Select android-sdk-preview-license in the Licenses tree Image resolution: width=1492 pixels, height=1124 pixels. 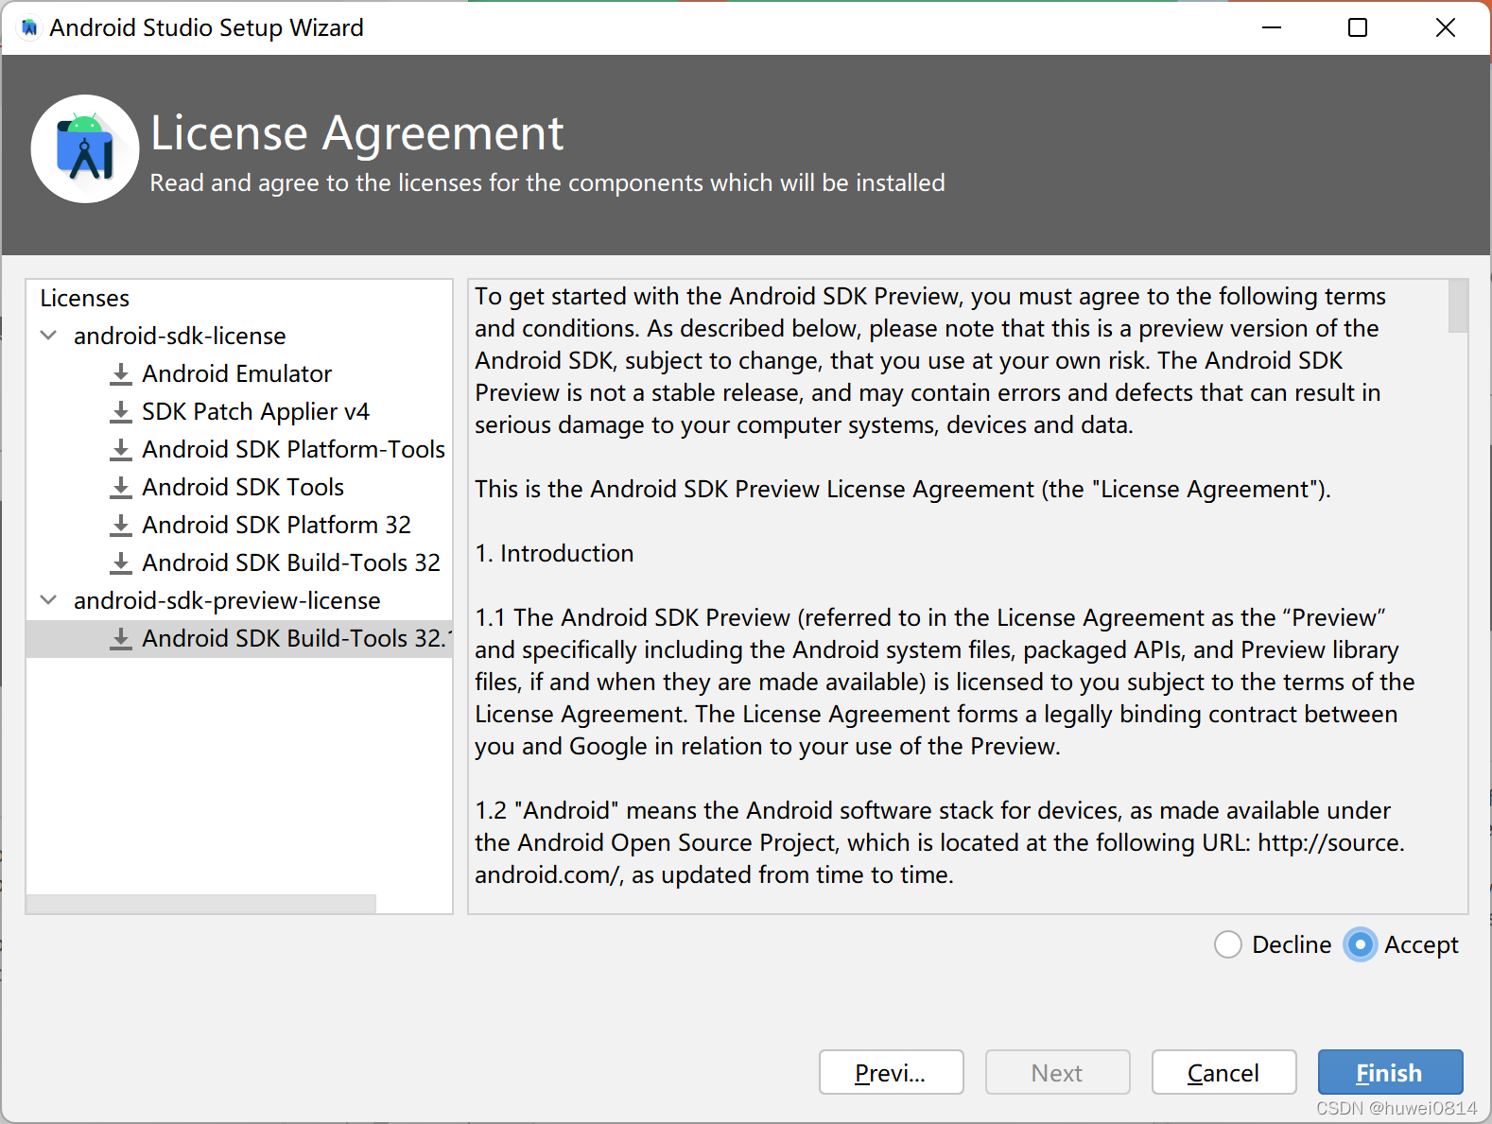[227, 600]
